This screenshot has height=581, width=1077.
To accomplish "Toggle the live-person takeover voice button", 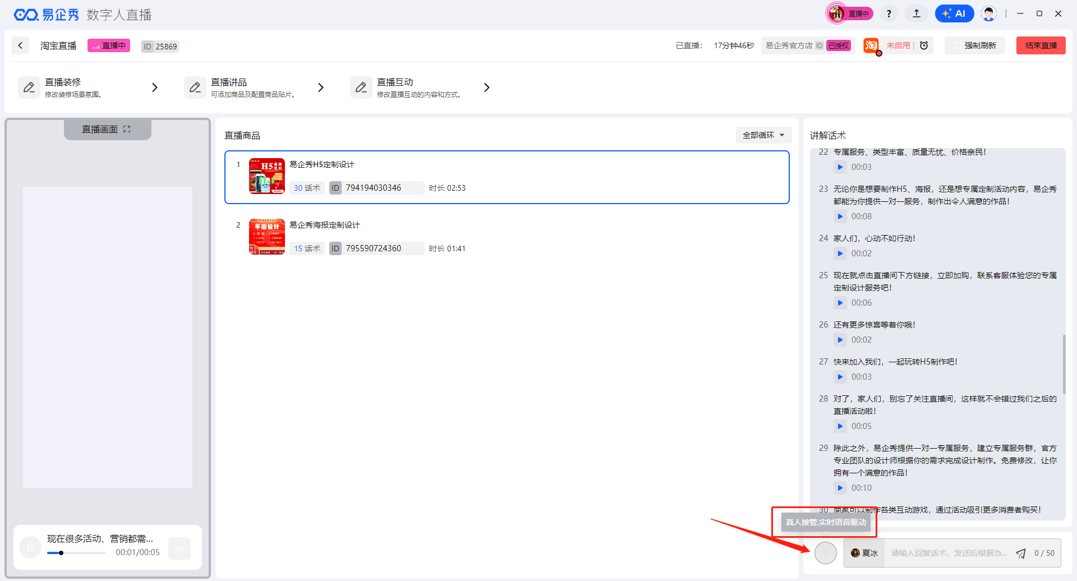I will (x=826, y=553).
